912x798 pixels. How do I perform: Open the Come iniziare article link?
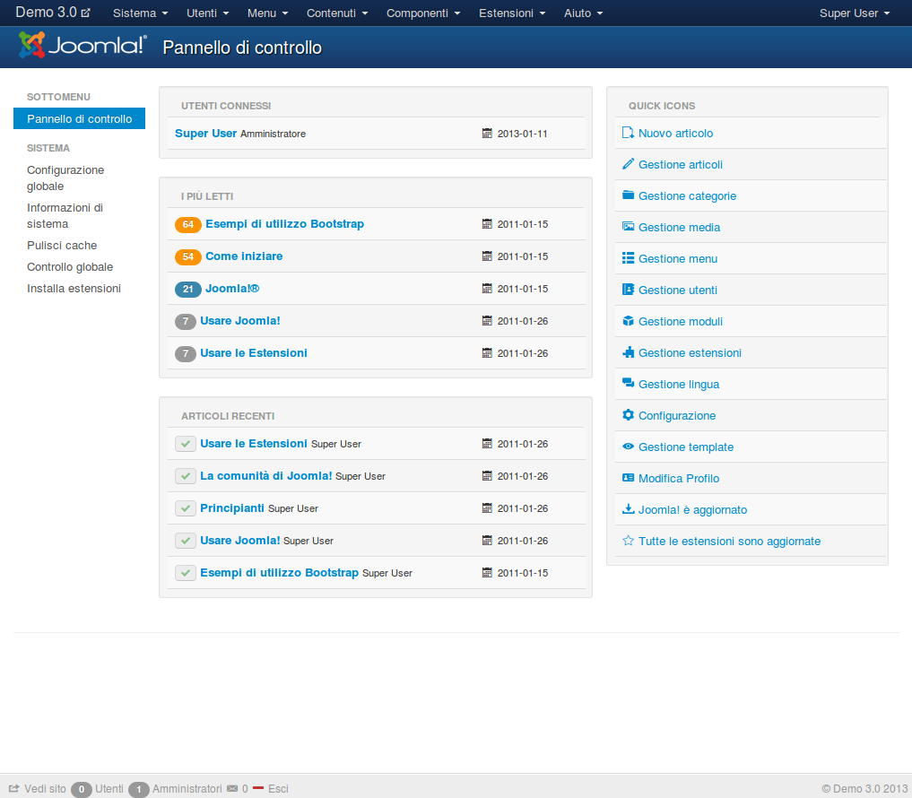pyautogui.click(x=244, y=256)
